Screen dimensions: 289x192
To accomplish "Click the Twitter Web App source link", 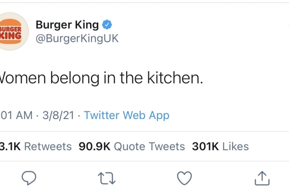I will pos(127,115).
